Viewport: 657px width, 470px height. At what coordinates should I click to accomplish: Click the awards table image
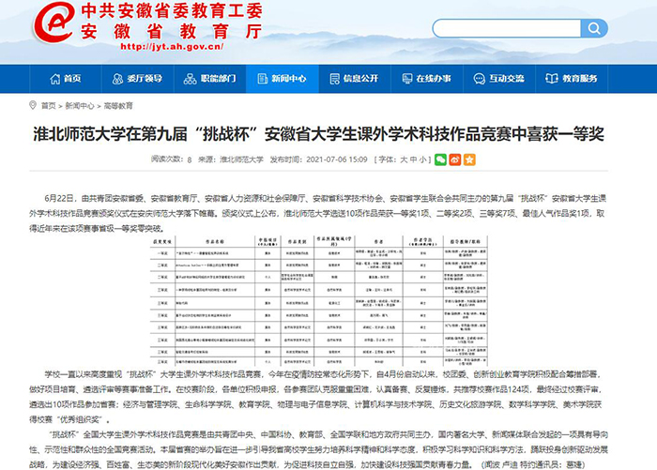click(319, 301)
